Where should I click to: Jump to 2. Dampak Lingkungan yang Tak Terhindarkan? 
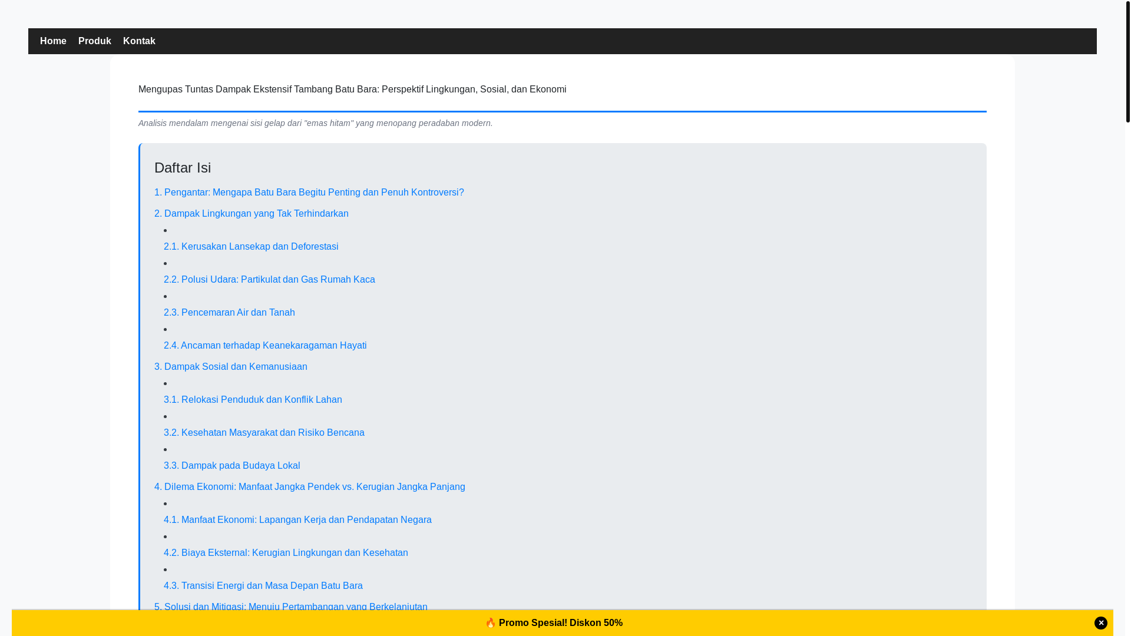click(252, 214)
